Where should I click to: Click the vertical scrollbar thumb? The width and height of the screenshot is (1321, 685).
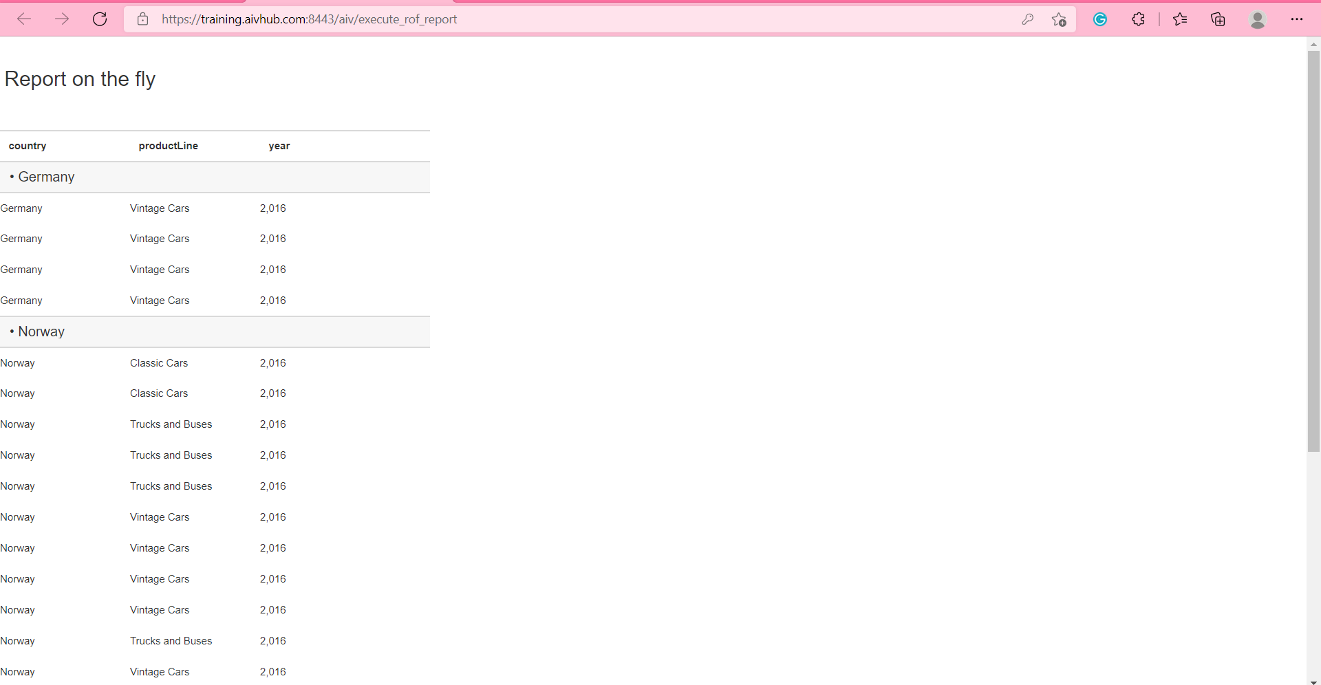point(1313,251)
